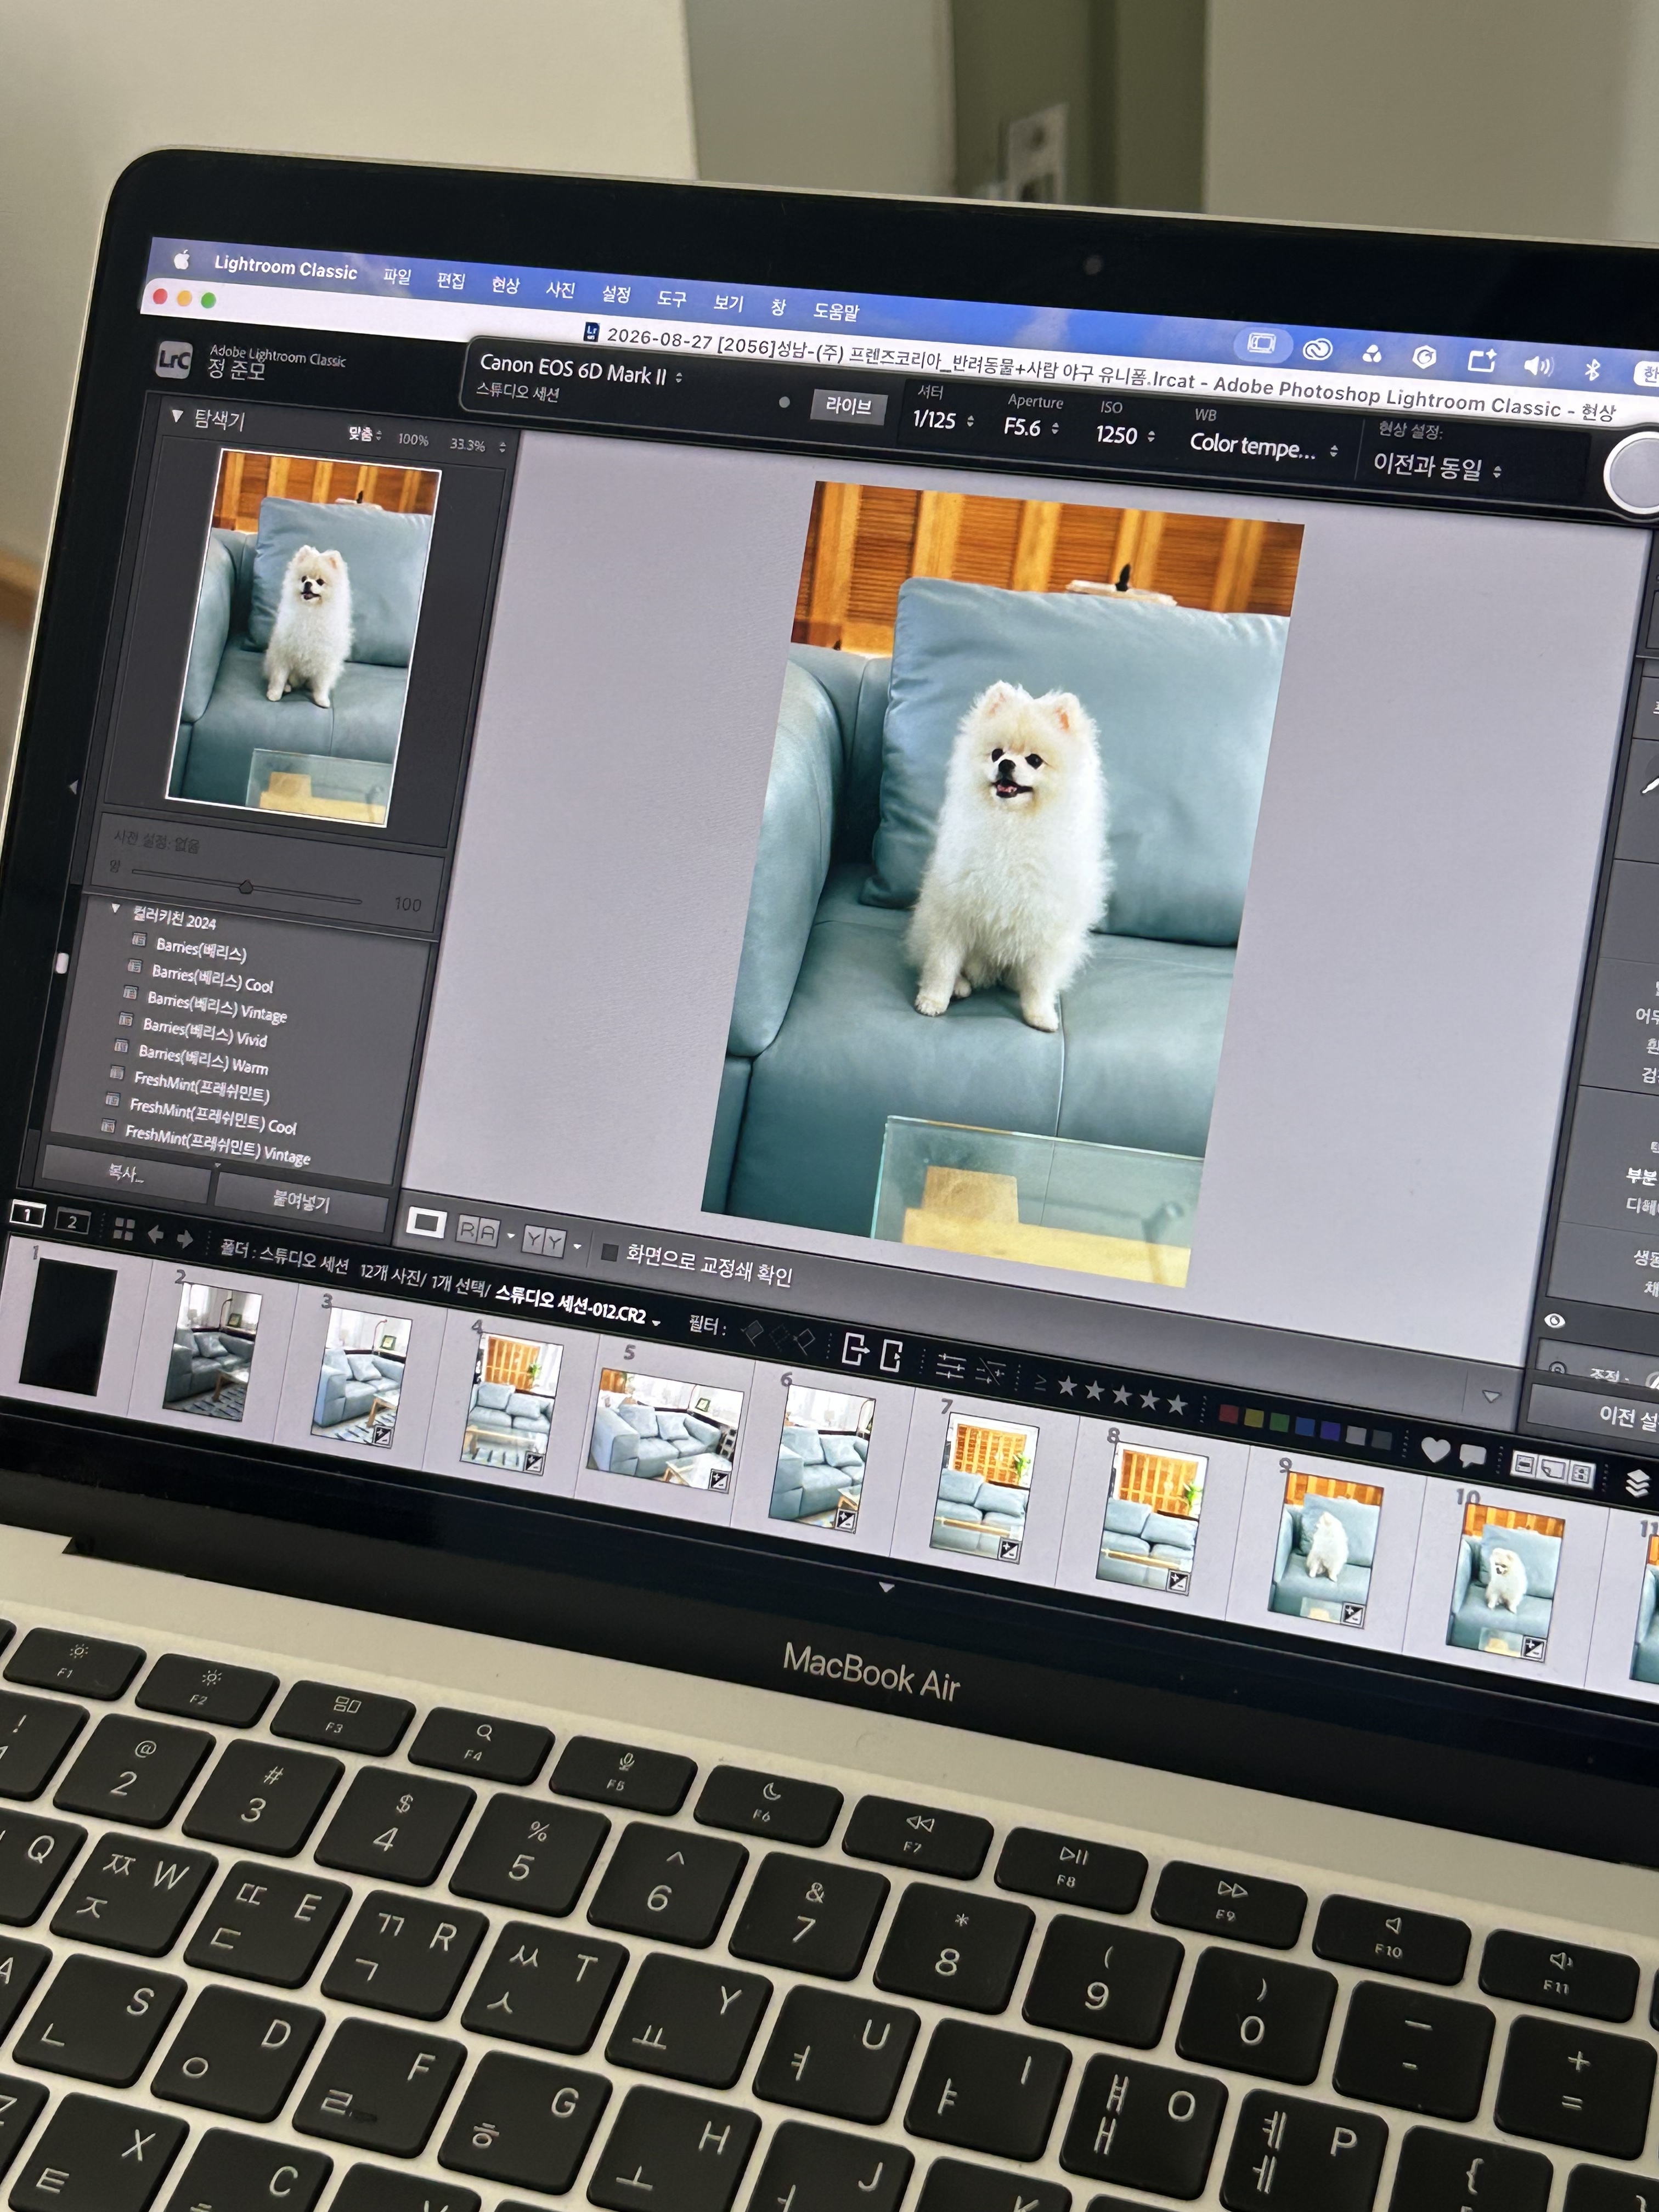
Task: Open the 도움말 menu
Action: 836,311
